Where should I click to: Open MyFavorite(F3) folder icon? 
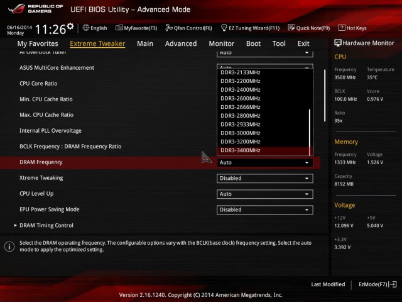coord(119,28)
